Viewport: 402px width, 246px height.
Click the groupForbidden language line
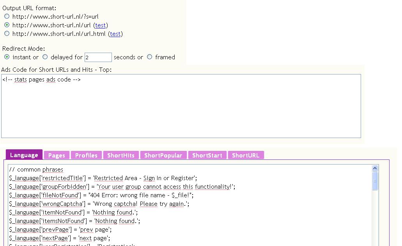122,187
